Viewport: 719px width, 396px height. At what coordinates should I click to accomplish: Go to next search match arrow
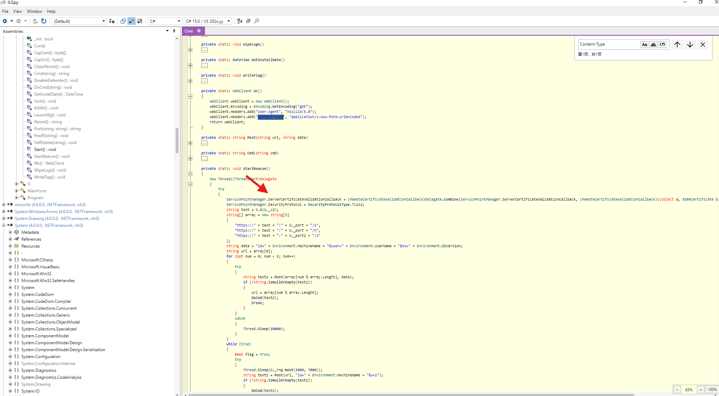690,45
